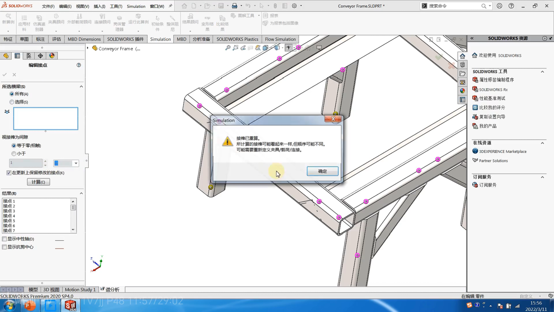
Task: Click the Zoom to Fit view icon
Action: 228,48
